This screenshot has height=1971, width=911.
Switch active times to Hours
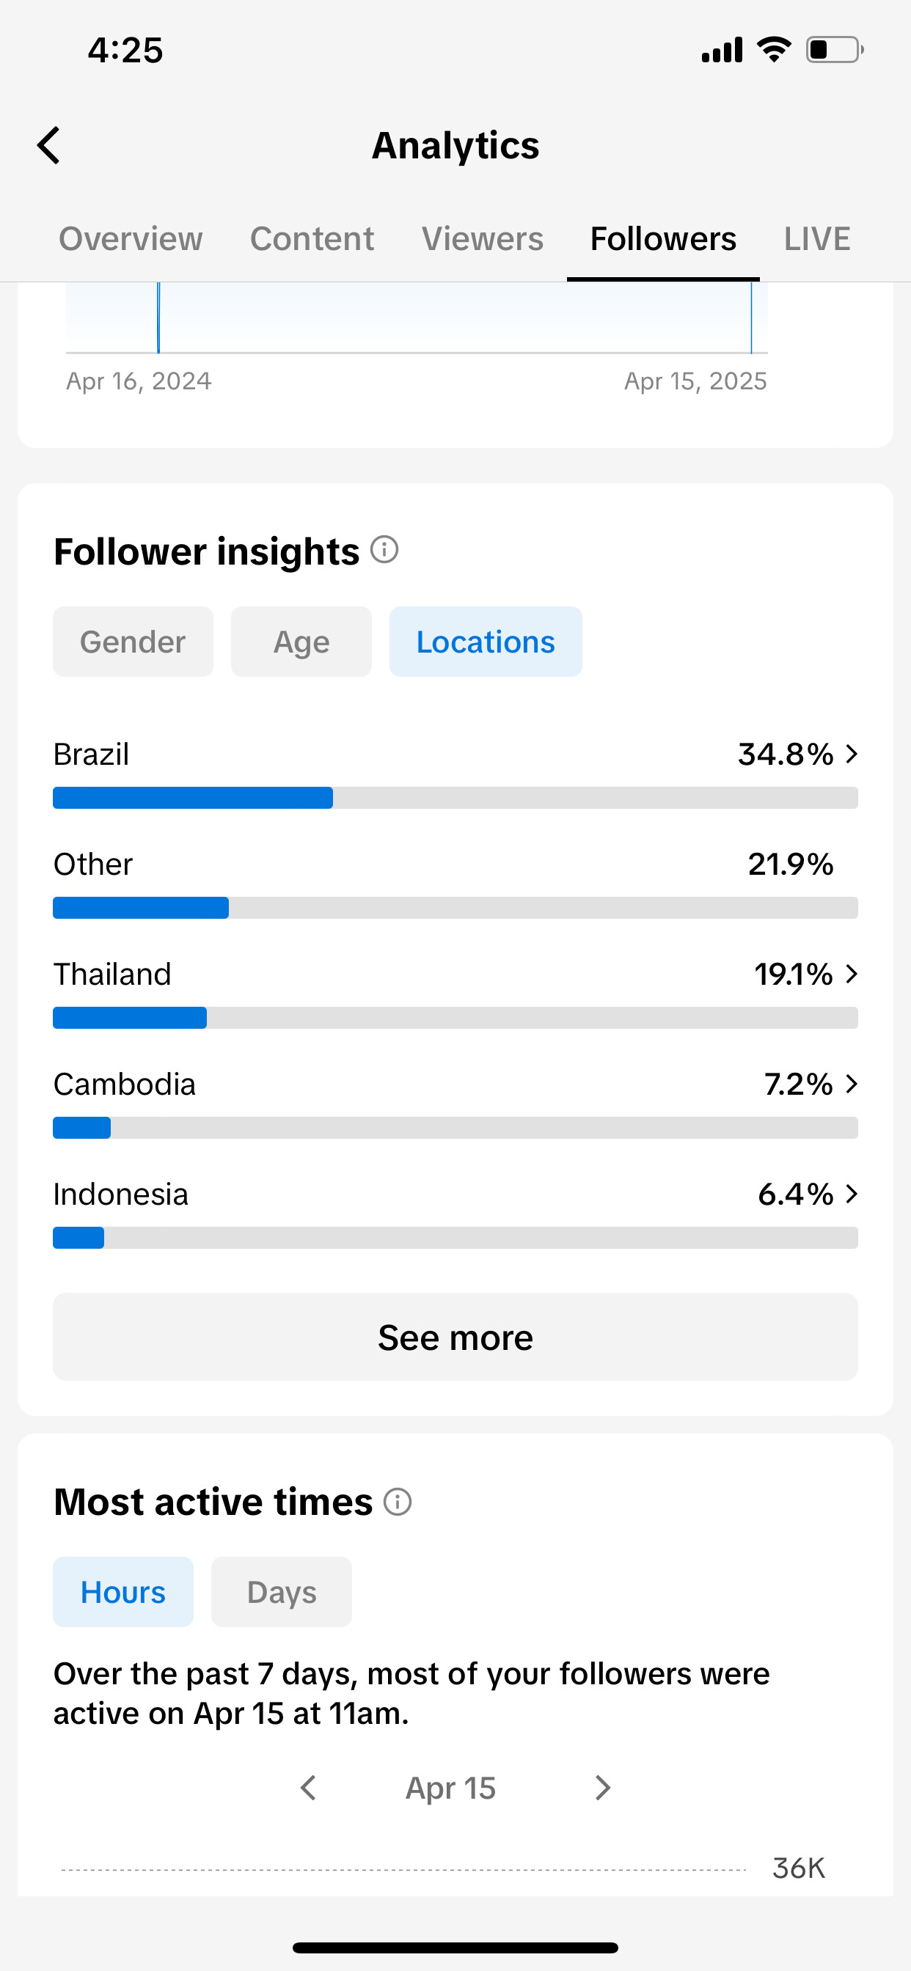click(x=123, y=1592)
